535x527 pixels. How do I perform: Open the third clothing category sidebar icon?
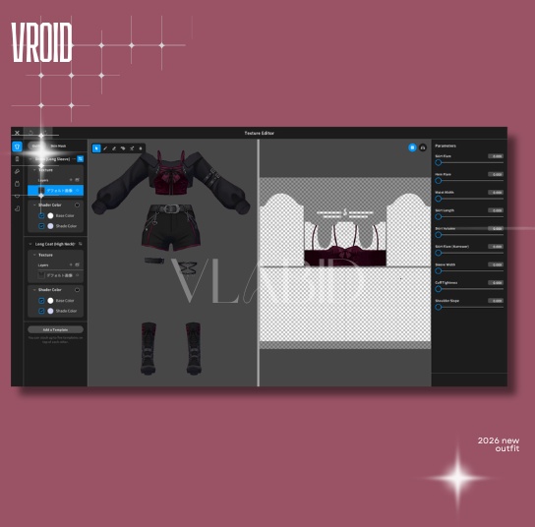pyautogui.click(x=17, y=171)
